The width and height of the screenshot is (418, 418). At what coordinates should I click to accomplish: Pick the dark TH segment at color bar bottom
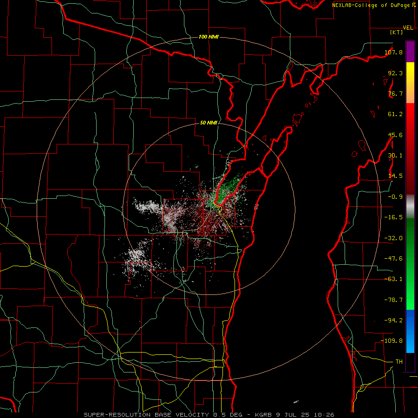[x=410, y=363]
